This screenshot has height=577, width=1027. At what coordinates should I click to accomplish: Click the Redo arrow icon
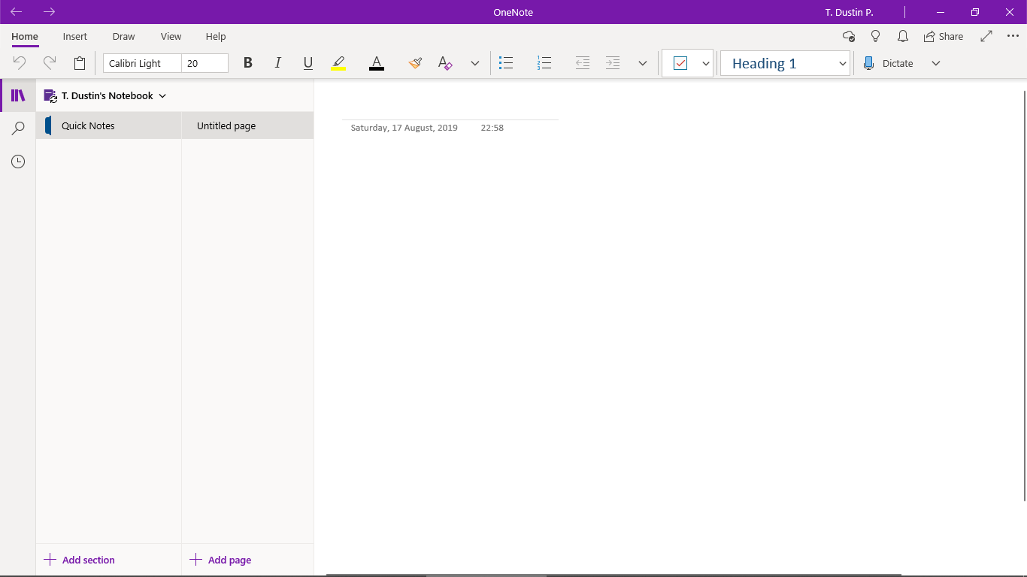[x=50, y=63]
